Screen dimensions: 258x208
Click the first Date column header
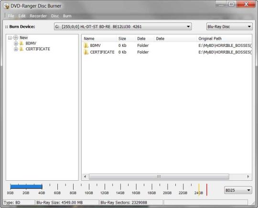pos(145,39)
